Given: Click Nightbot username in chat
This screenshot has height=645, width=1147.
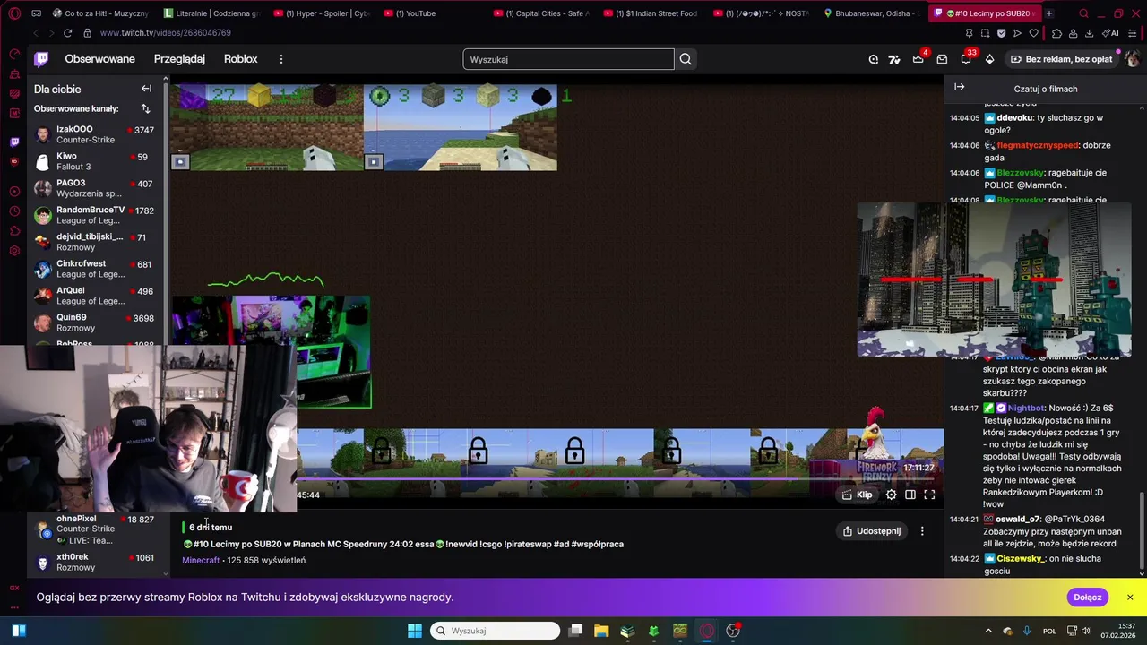Looking at the screenshot, I should pos(1026,408).
